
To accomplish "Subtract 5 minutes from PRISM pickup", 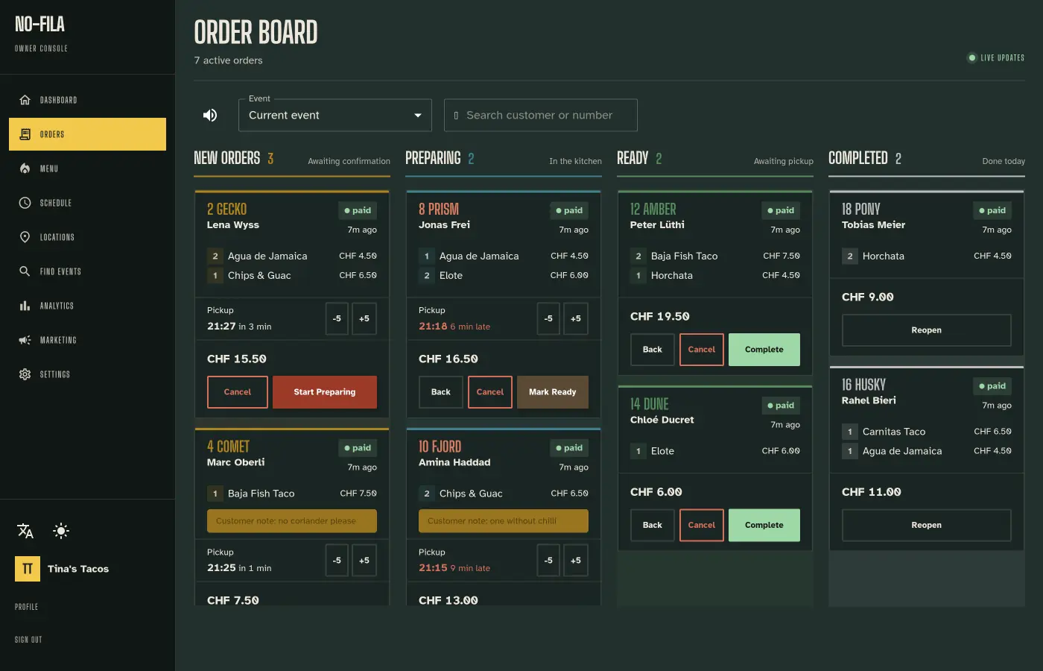I will point(548,318).
